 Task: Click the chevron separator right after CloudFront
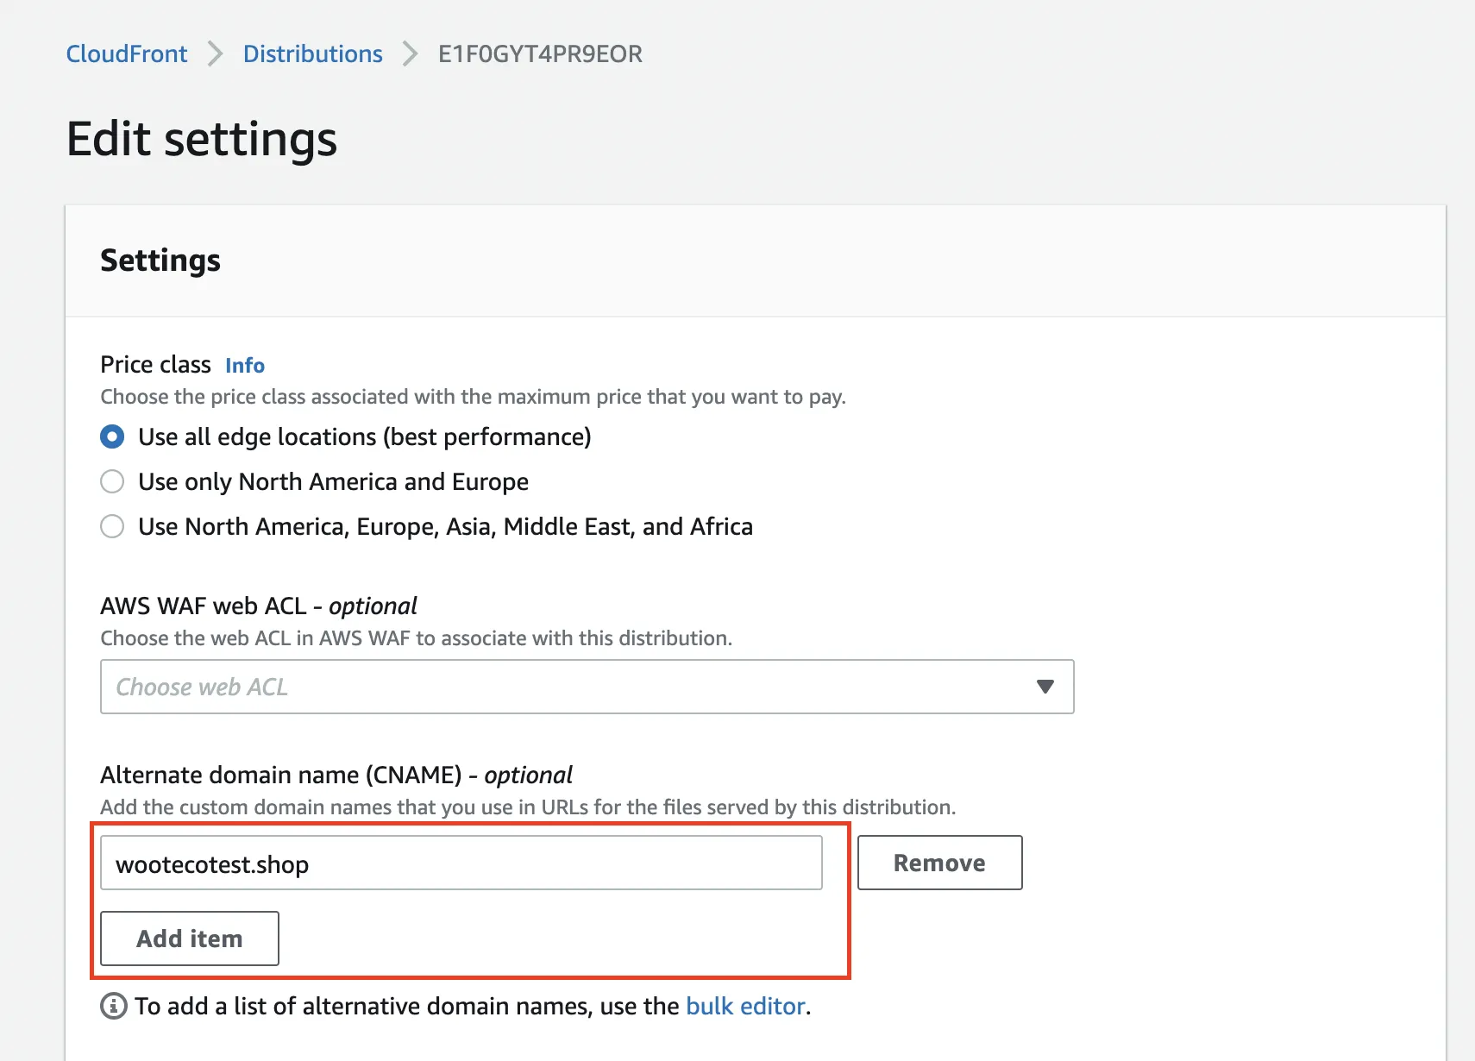216,54
